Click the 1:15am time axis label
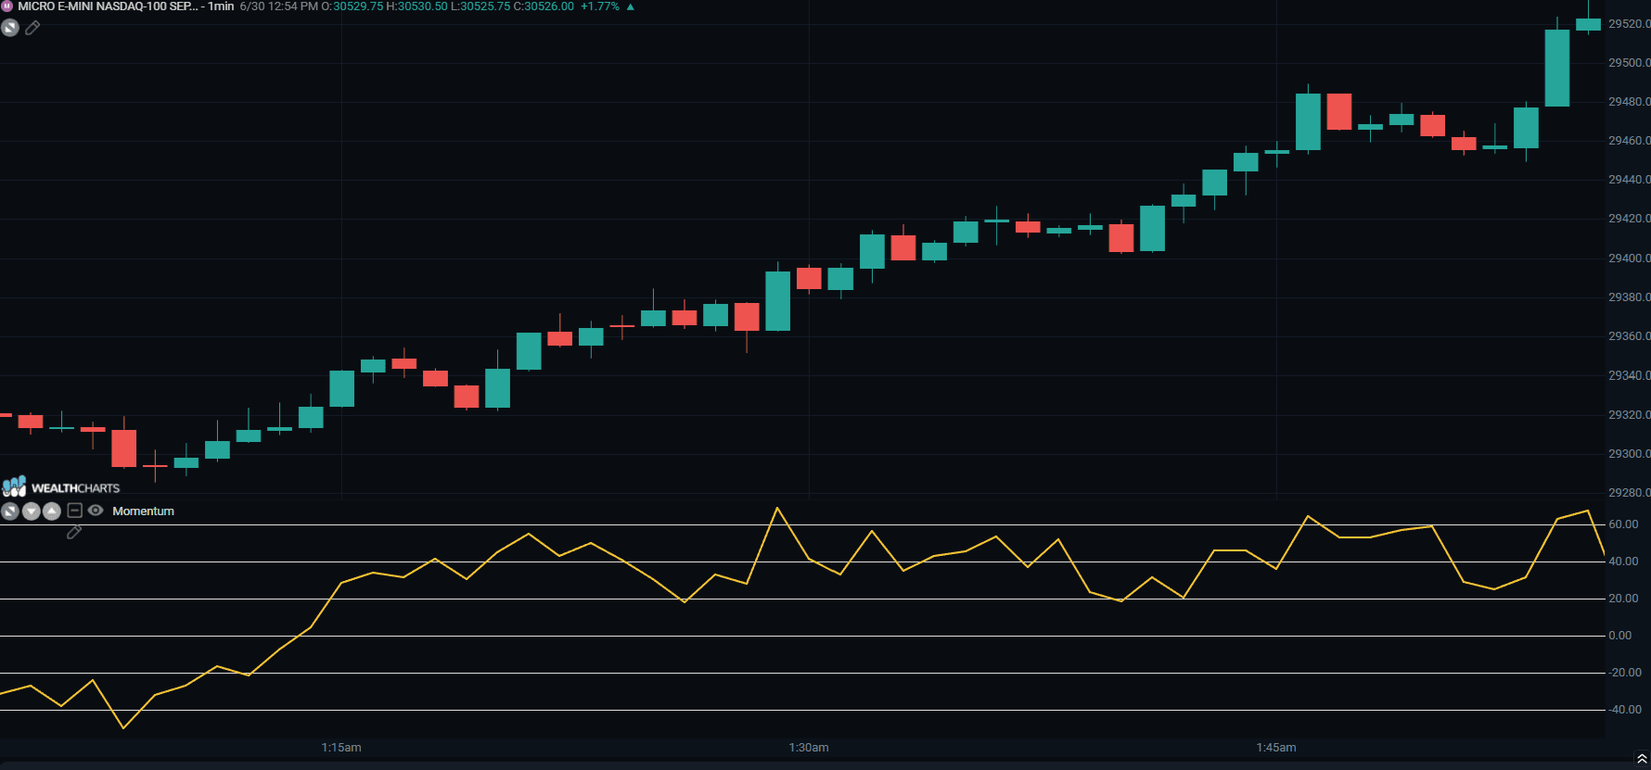Screen dimensions: 1651x770 tap(341, 748)
